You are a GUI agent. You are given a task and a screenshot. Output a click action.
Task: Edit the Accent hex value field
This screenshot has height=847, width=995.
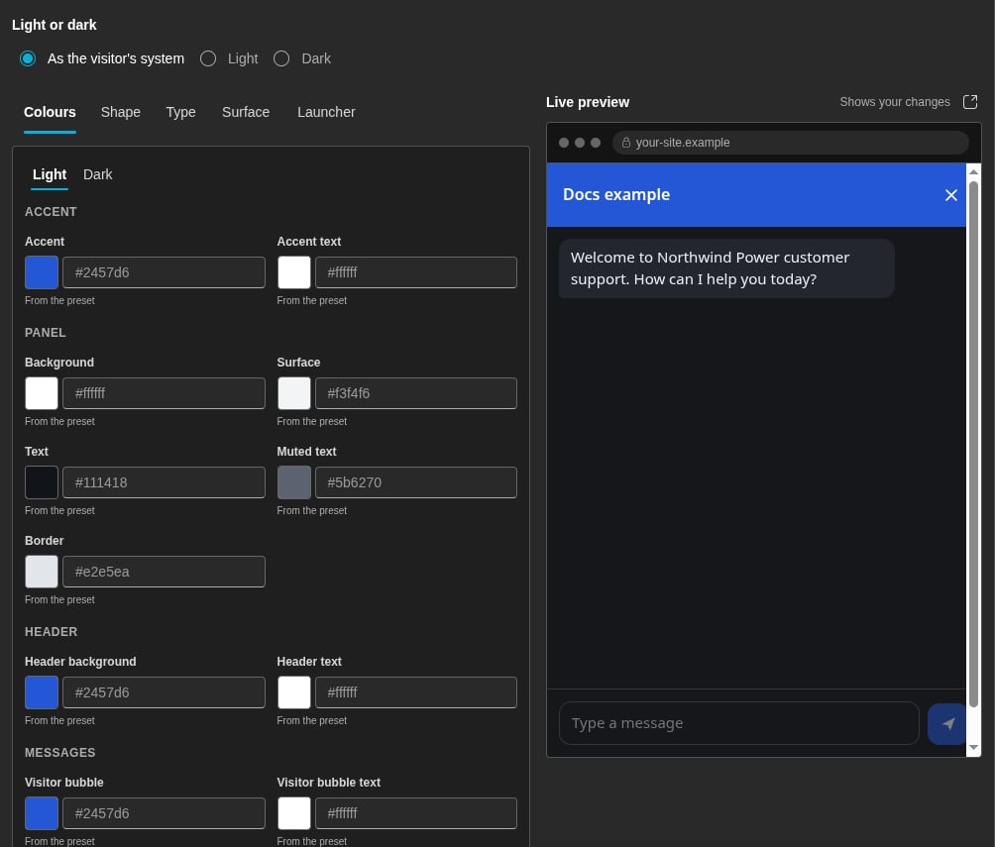[164, 272]
